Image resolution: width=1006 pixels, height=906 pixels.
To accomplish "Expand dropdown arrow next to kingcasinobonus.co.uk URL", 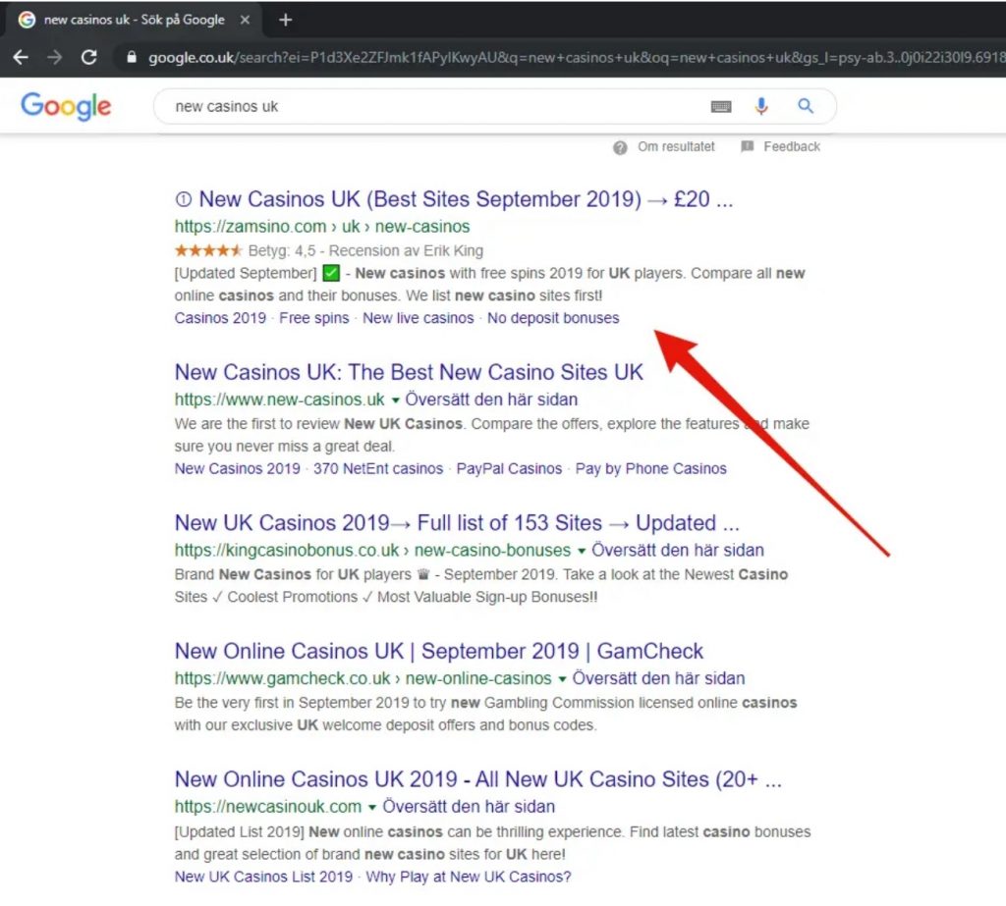I will (x=582, y=552).
